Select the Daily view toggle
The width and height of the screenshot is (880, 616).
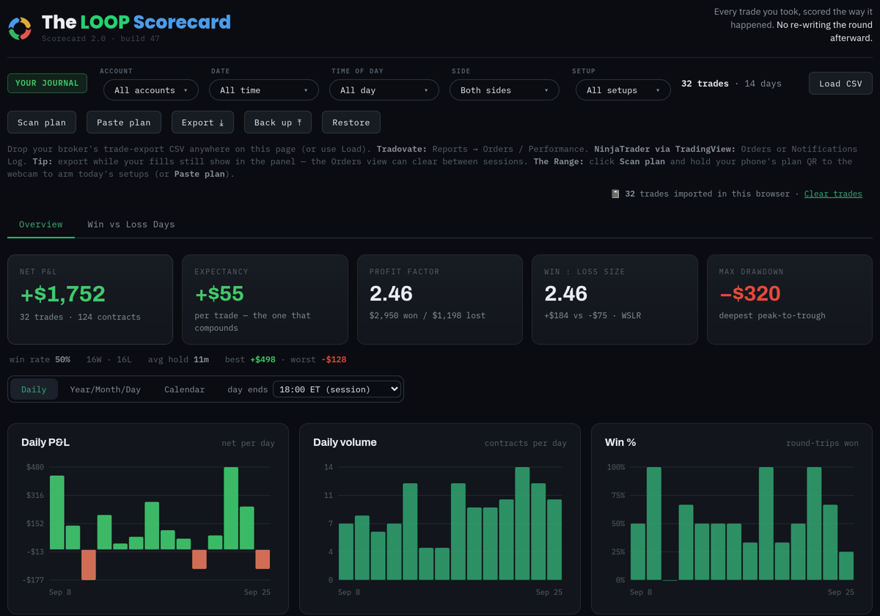point(34,389)
